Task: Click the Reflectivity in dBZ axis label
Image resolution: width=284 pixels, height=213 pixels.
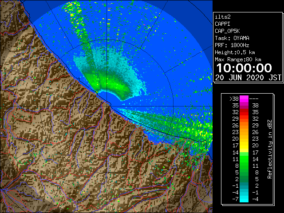Action: (x=270, y=149)
